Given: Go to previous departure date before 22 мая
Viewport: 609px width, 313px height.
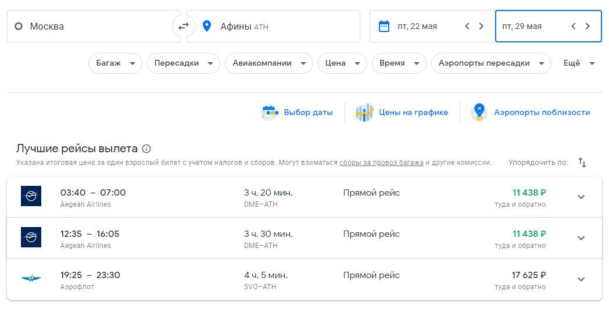Looking at the screenshot, I should tap(467, 26).
